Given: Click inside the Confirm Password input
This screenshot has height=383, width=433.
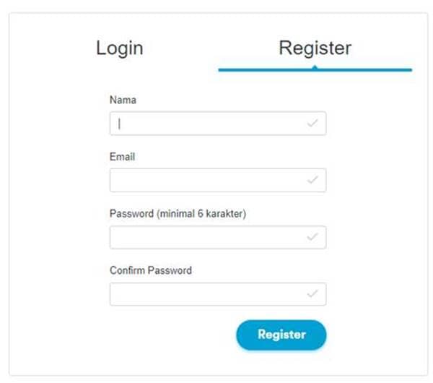Looking at the screenshot, I should [209, 294].
